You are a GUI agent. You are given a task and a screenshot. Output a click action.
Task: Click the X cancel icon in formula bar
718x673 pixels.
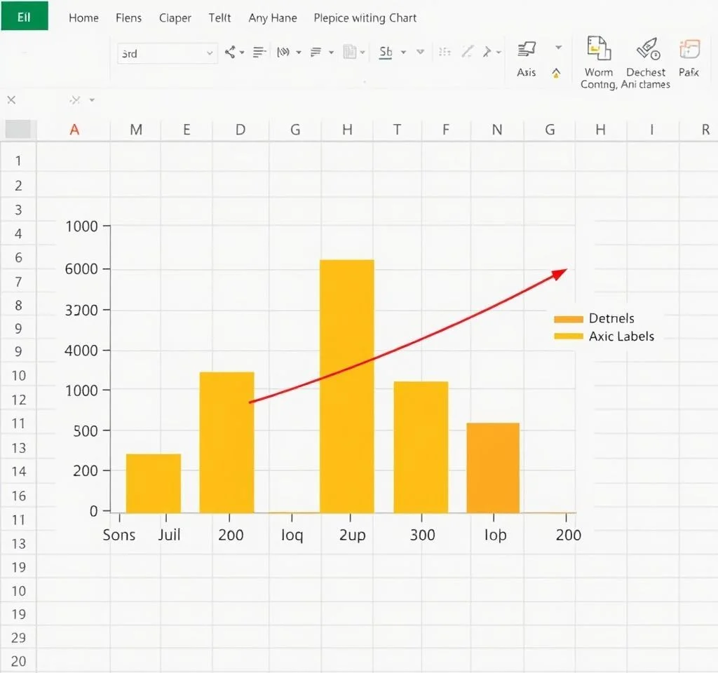(x=11, y=100)
